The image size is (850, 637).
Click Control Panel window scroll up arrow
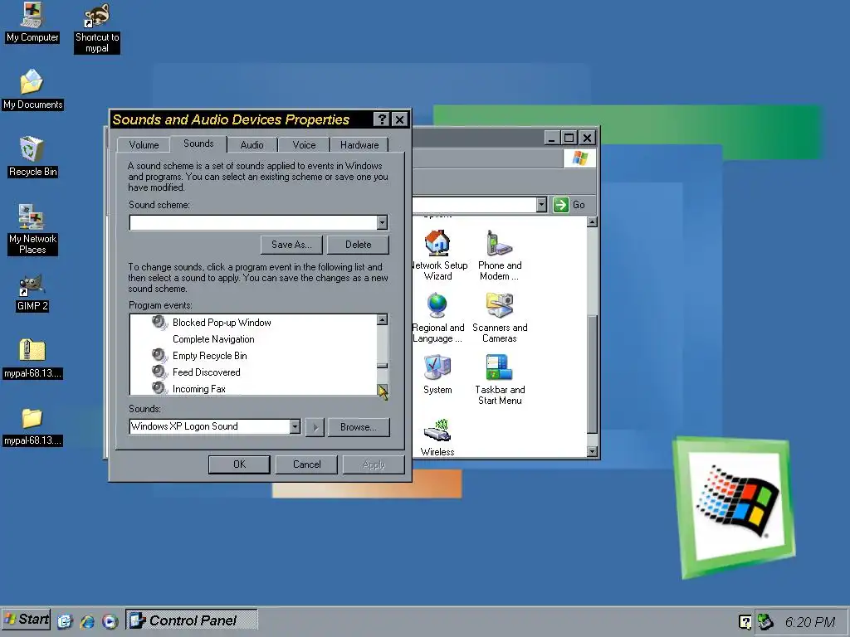592,222
